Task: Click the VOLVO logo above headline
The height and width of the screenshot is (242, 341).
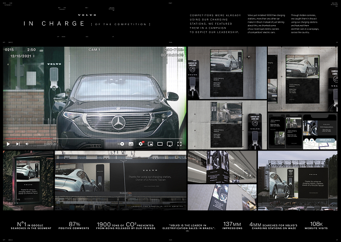Action: [x=87, y=15]
